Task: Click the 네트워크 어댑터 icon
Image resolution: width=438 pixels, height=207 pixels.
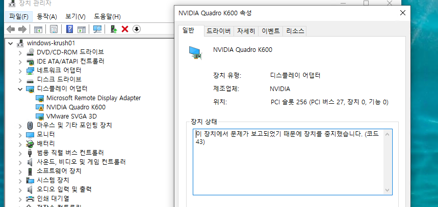Action: [x=30, y=71]
